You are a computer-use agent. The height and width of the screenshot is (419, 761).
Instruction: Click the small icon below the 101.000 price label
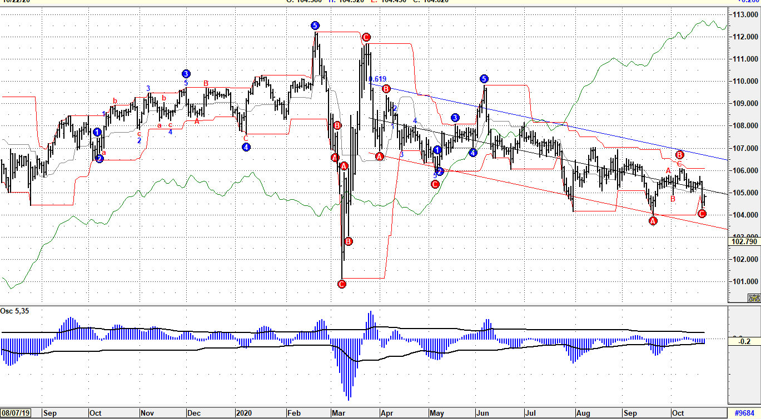tap(754, 298)
